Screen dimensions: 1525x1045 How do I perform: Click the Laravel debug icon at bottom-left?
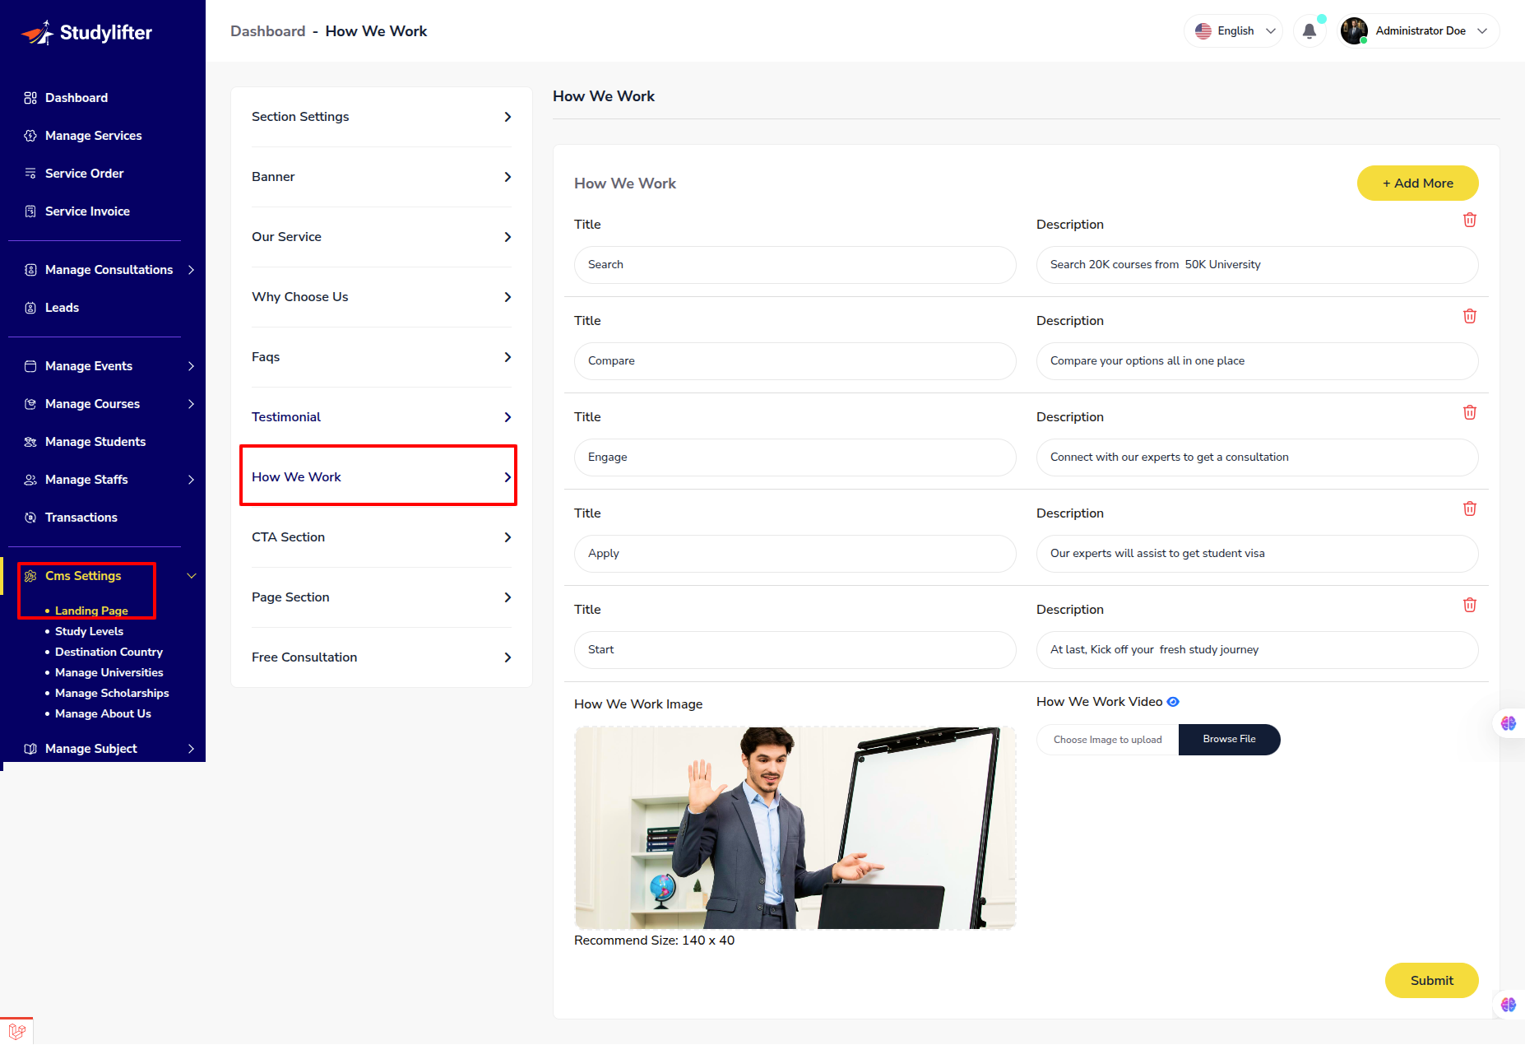click(x=16, y=1031)
